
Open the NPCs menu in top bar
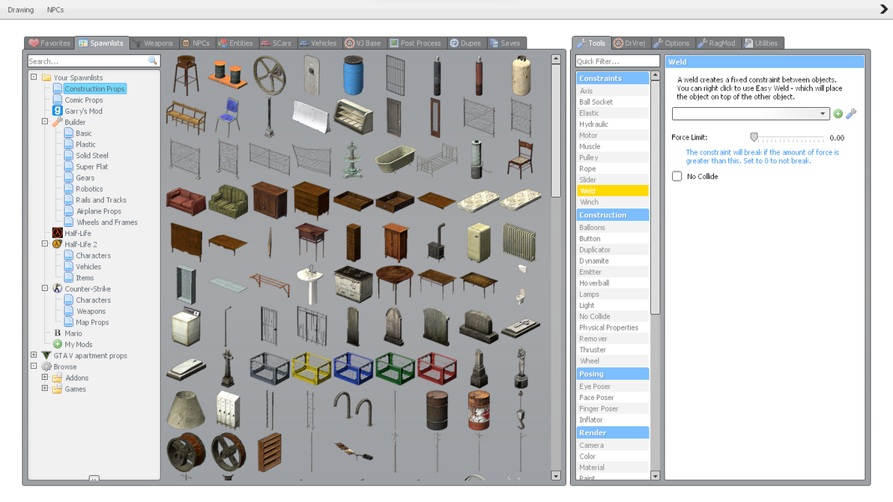[55, 10]
